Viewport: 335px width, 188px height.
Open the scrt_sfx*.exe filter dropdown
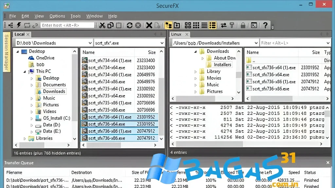(162, 43)
